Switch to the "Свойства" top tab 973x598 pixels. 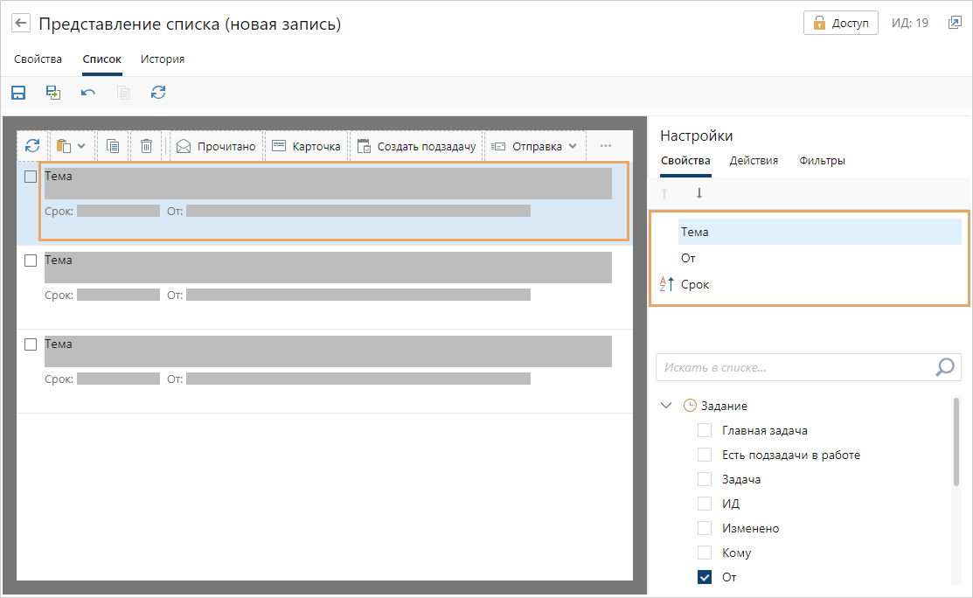coord(38,59)
